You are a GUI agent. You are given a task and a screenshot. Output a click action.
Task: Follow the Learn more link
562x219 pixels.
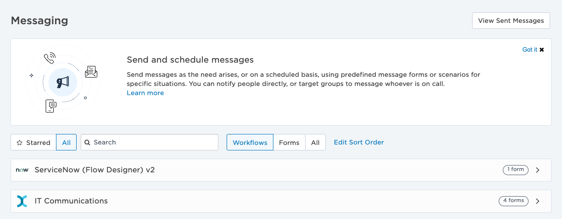(x=145, y=93)
